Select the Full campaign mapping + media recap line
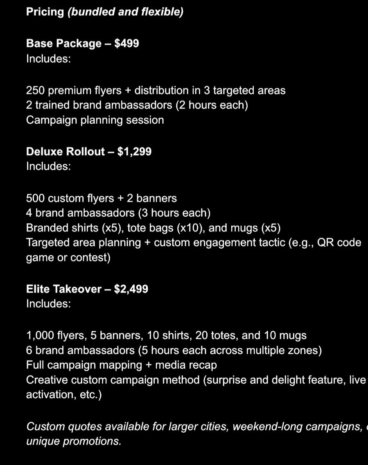Viewport: 368px width, 465px height. pyautogui.click(x=121, y=365)
